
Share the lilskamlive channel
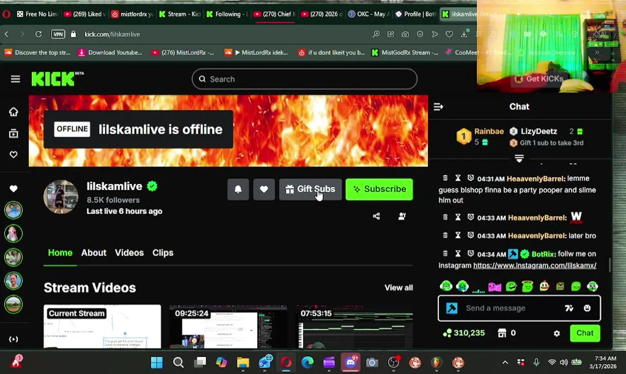376,216
